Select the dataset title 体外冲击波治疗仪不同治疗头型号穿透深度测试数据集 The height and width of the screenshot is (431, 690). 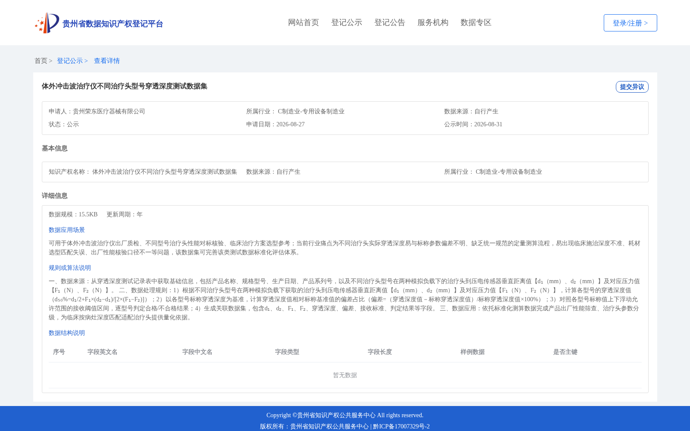point(125,86)
